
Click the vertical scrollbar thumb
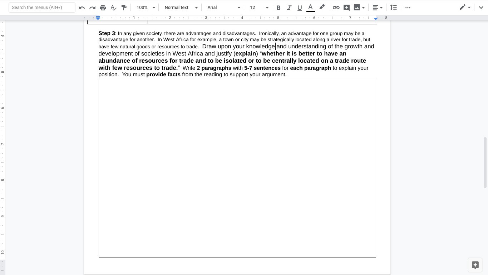[485, 162]
